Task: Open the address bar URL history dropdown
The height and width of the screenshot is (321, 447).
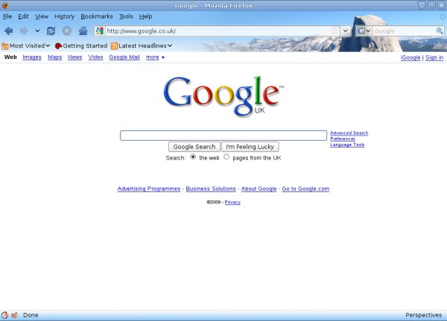Action: (x=345, y=31)
